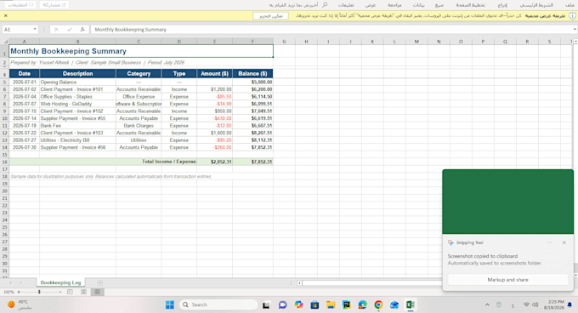Open Snipping Tool notification more options
Image resolution: width=578 pixels, height=313 pixels.
[x=550, y=242]
